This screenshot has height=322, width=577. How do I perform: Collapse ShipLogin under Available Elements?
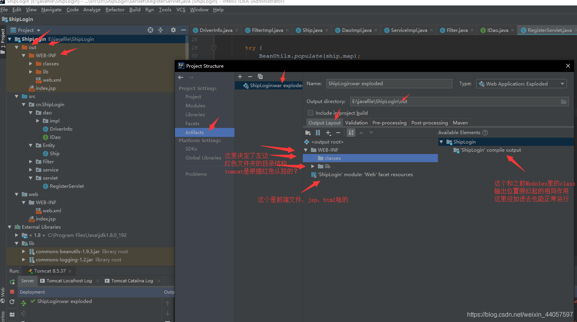441,142
